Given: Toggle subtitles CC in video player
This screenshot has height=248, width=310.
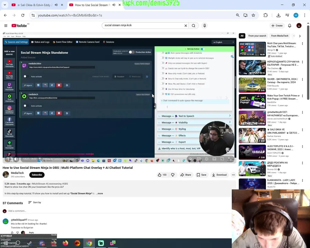Looking at the screenshot, I should (199, 159).
